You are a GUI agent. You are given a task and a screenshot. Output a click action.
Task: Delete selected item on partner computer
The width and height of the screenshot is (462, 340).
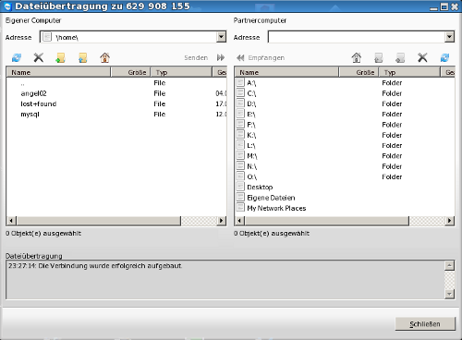pos(422,57)
